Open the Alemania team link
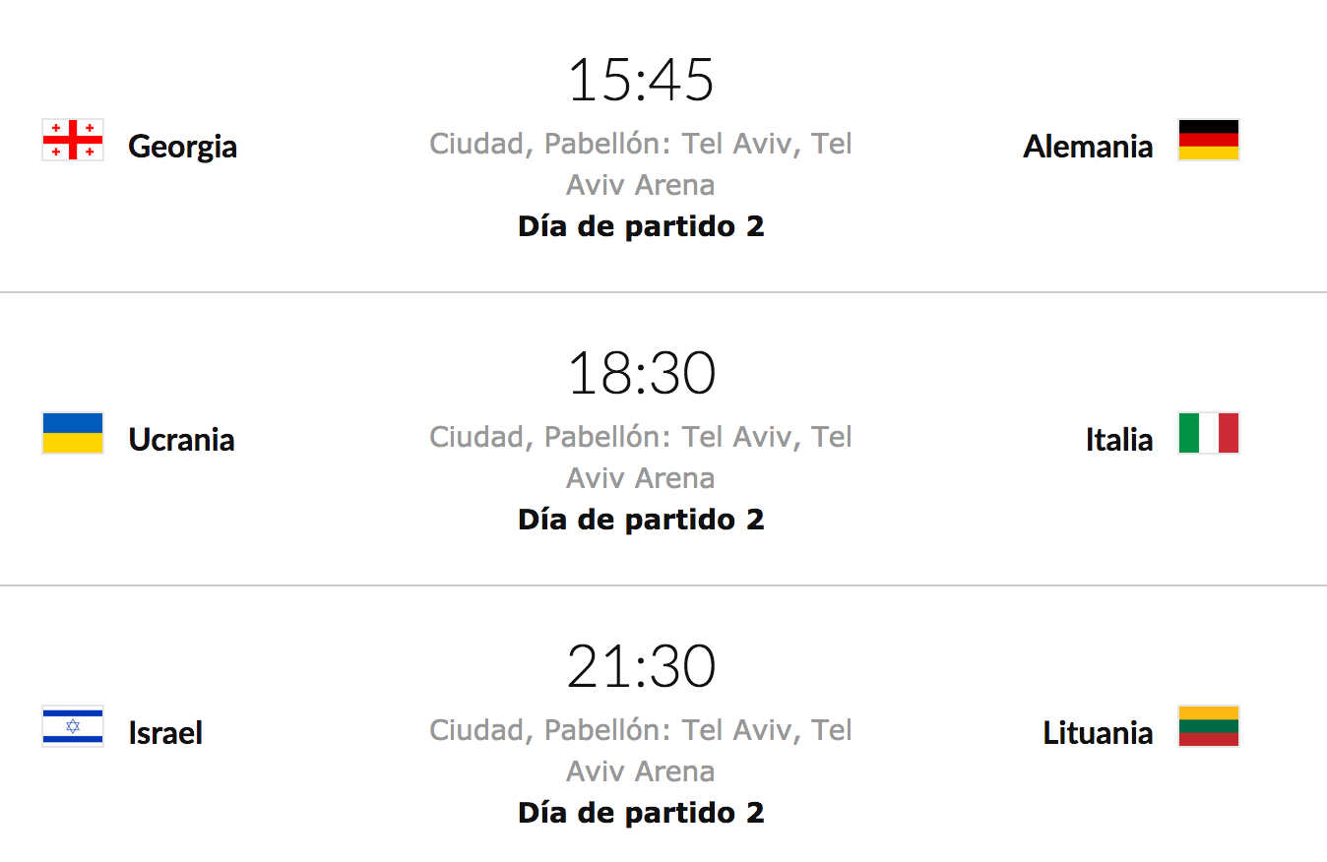Screen dimensions: 1327x862 point(1088,147)
